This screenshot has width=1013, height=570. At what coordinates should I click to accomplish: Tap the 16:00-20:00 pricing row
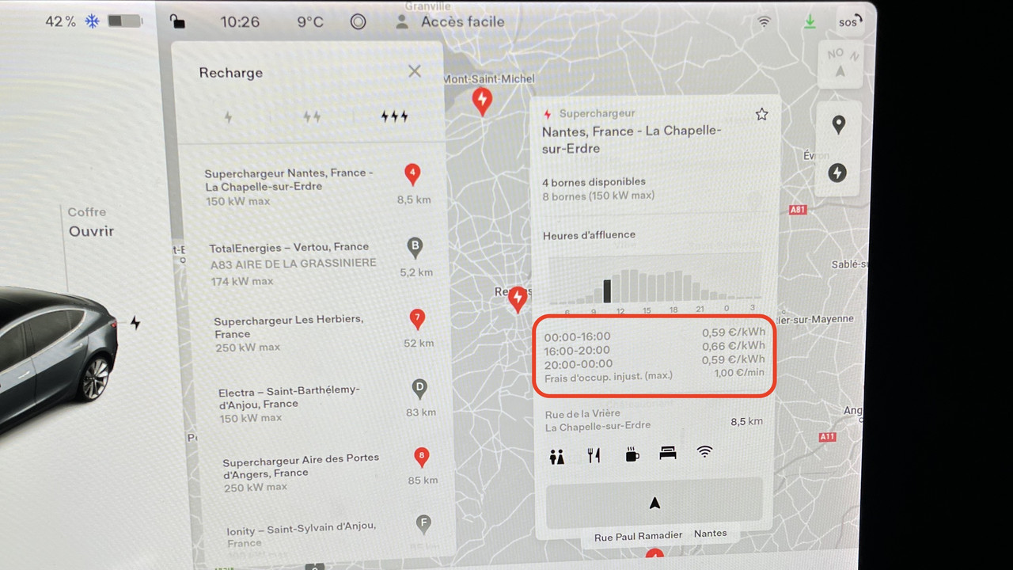654,348
